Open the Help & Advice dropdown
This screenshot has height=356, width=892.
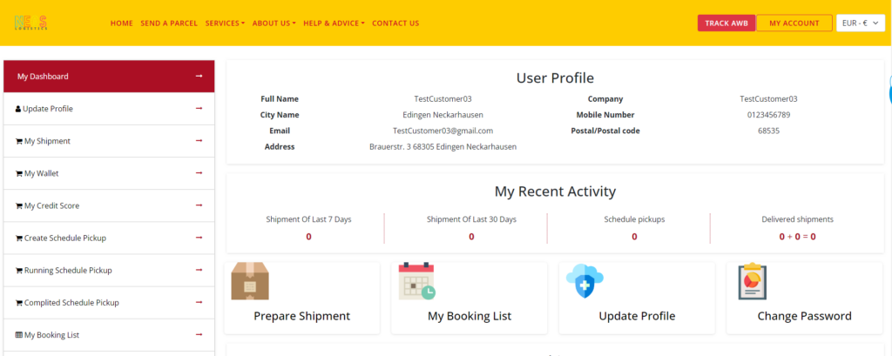pyautogui.click(x=334, y=24)
